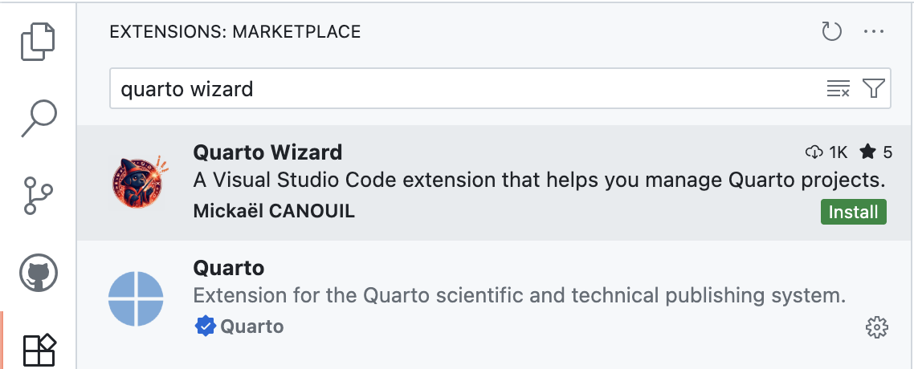Click the Quarto Wizard logo thumbnail

click(136, 180)
